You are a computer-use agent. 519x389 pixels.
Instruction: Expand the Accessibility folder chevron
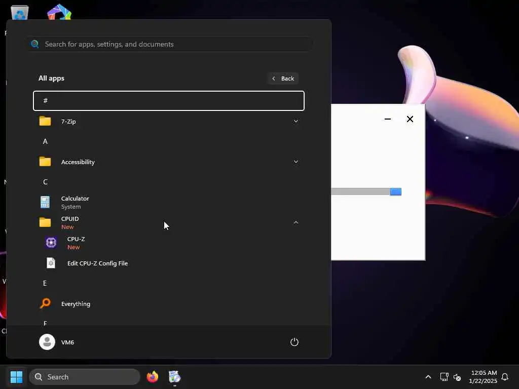[x=296, y=162]
